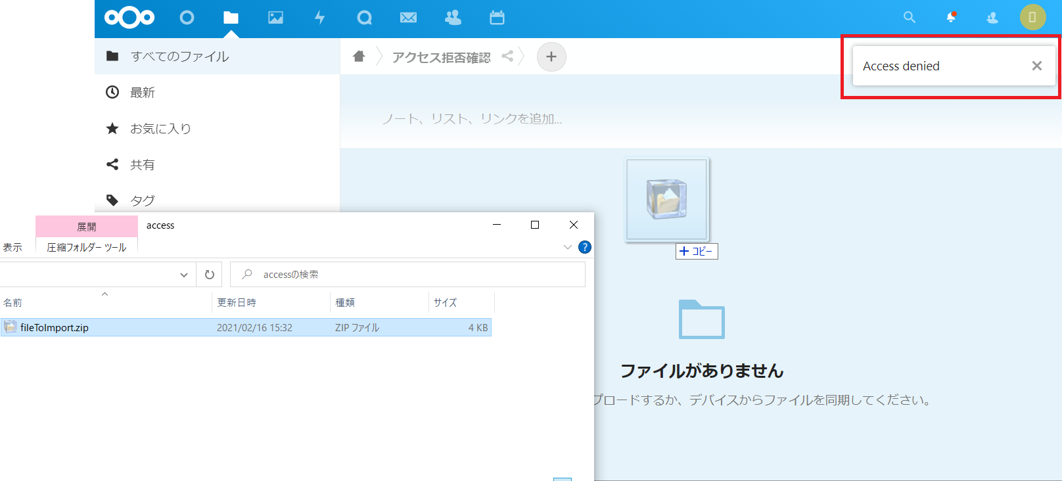Click 圧縮フォルダー ツール tab label
The width and height of the screenshot is (1062, 481).
[87, 247]
